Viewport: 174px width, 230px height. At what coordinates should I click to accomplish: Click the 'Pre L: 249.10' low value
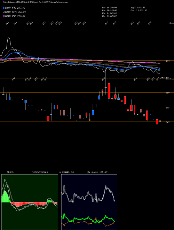109,13
